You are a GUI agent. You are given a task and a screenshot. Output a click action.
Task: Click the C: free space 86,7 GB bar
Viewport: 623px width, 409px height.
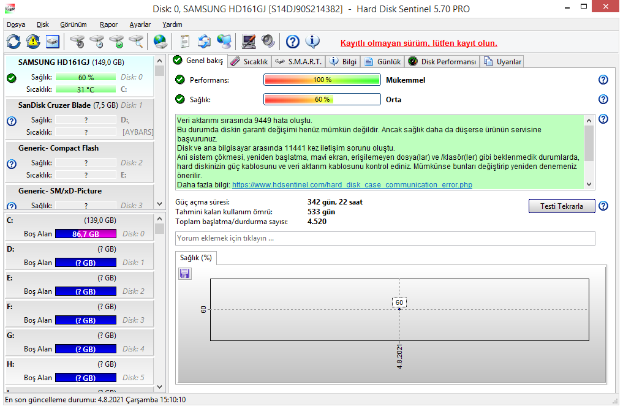[x=86, y=234]
